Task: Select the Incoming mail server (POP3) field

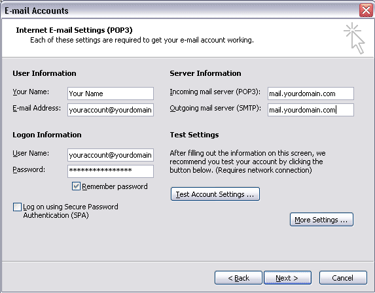Action: tap(311, 94)
